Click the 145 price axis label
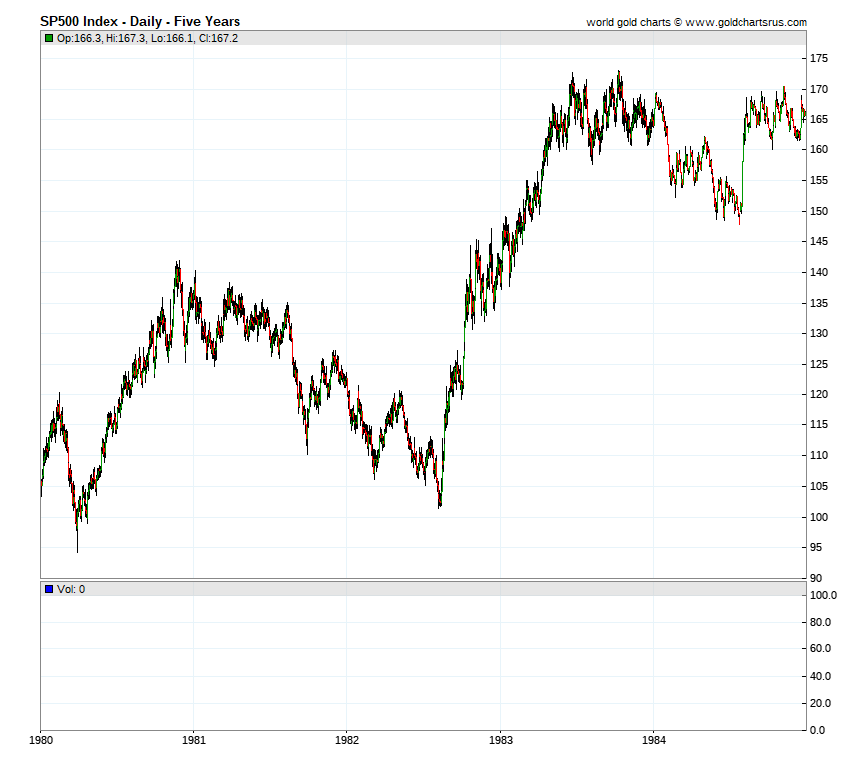The width and height of the screenshot is (846, 766). coord(819,242)
